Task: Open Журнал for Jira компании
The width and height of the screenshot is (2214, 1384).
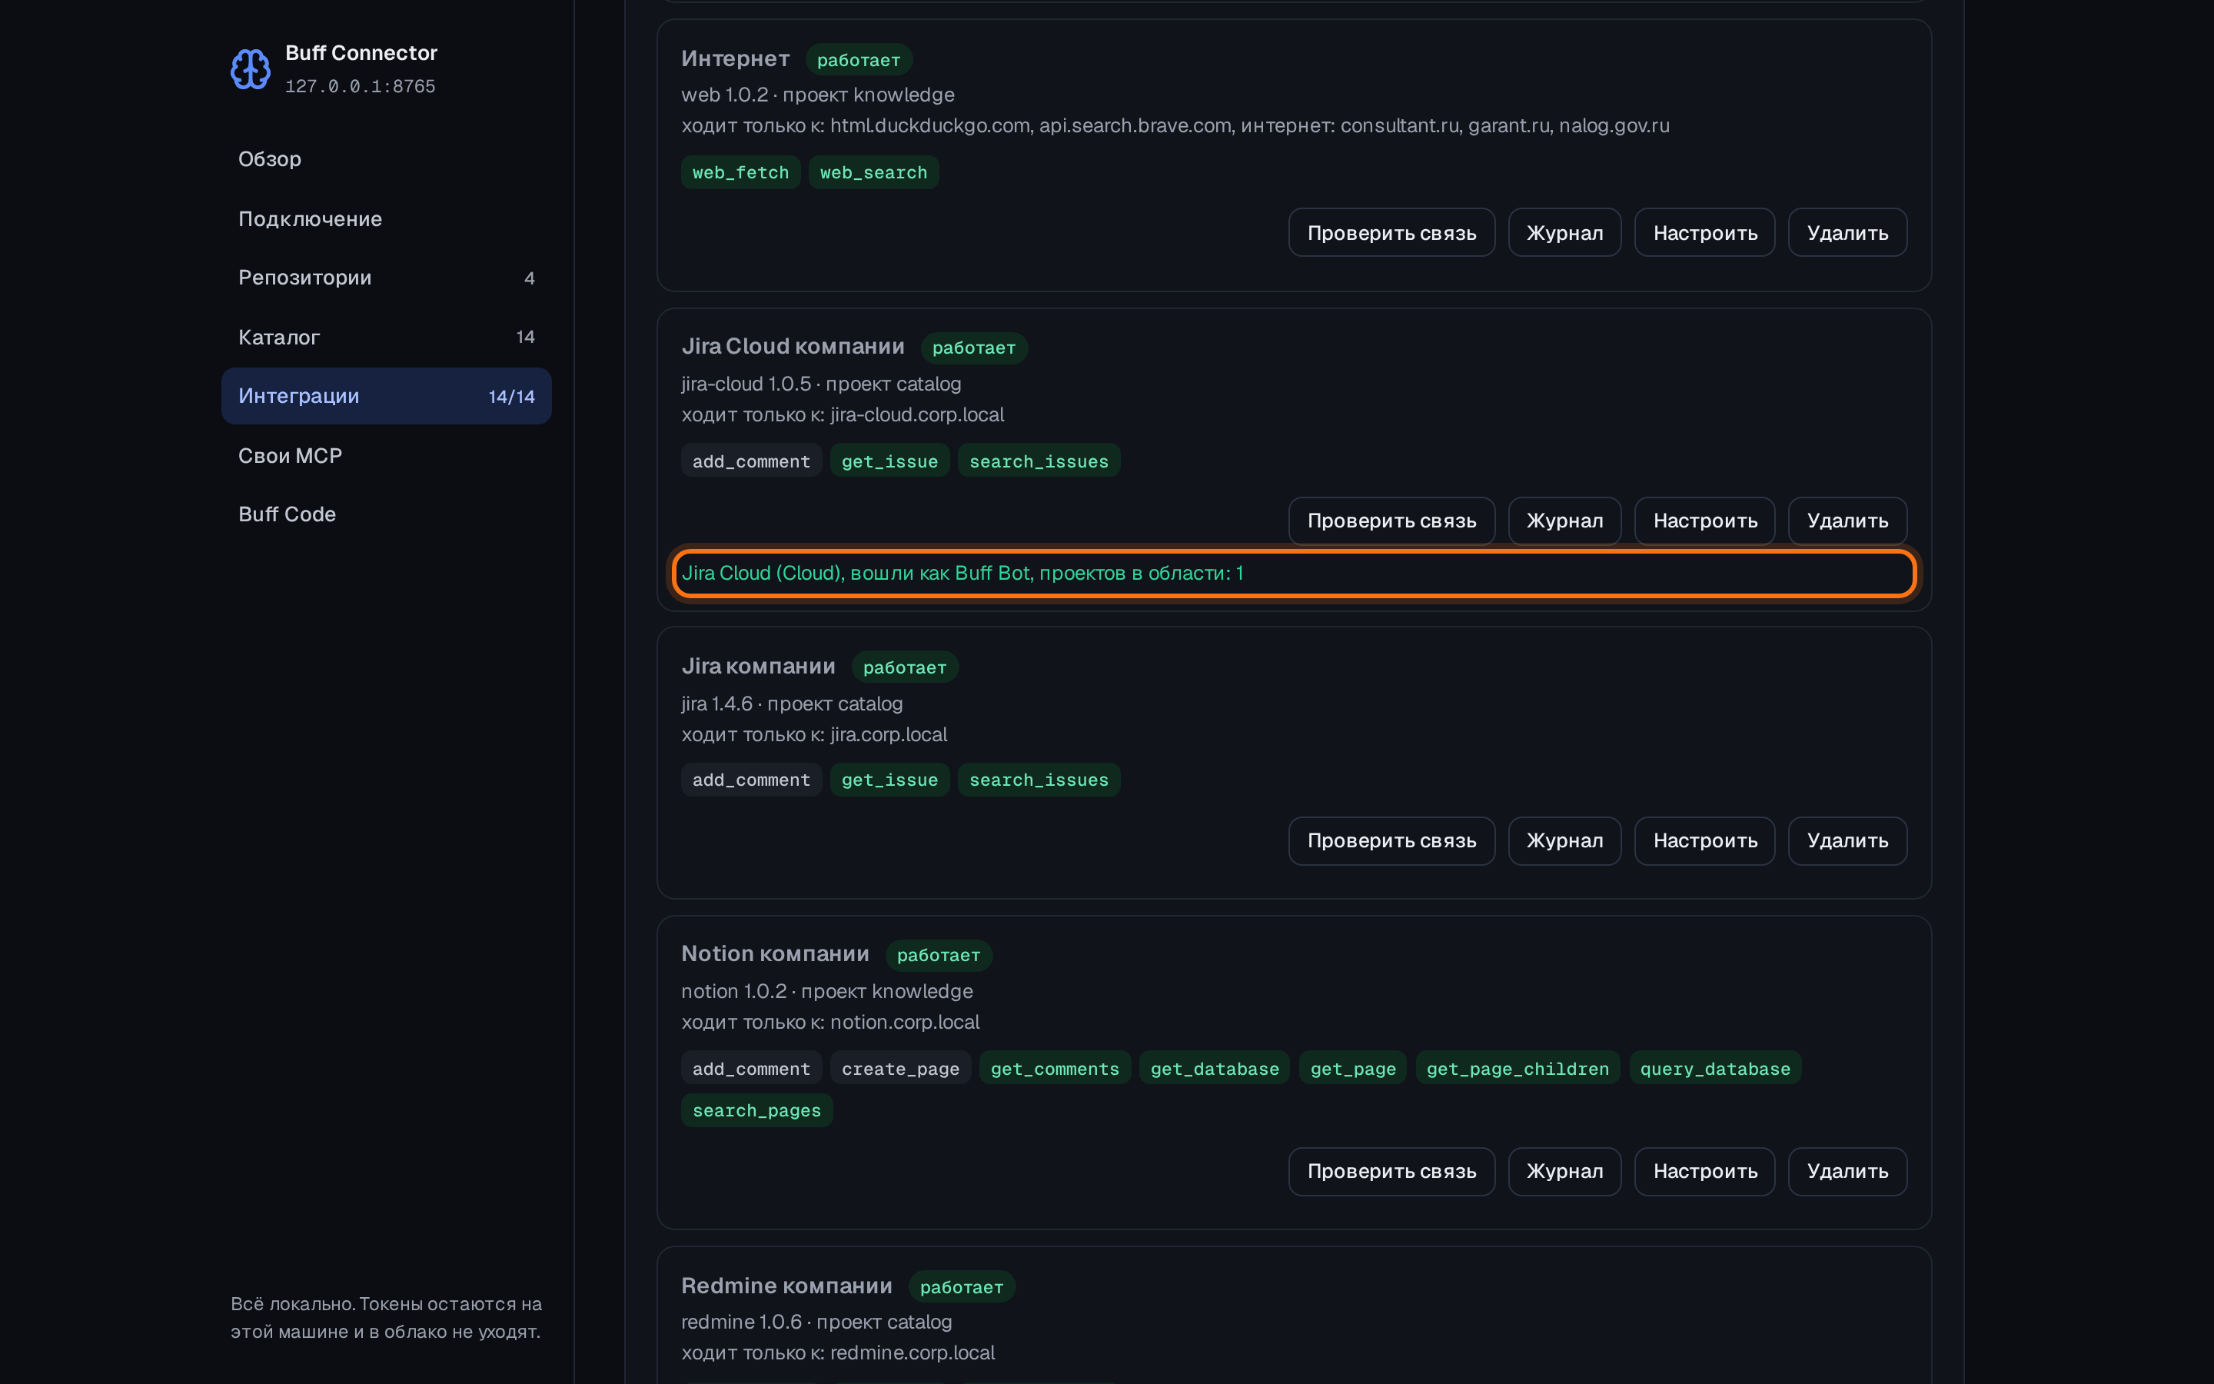Action: tap(1564, 840)
